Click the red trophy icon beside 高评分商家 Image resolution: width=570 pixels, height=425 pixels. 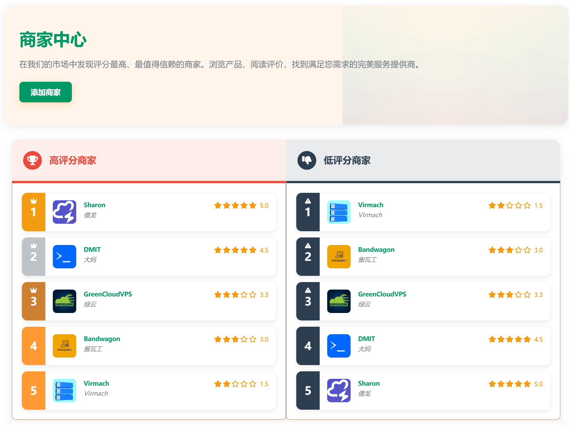click(x=32, y=160)
